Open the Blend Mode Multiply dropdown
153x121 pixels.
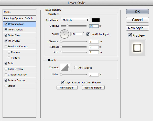point(75,20)
